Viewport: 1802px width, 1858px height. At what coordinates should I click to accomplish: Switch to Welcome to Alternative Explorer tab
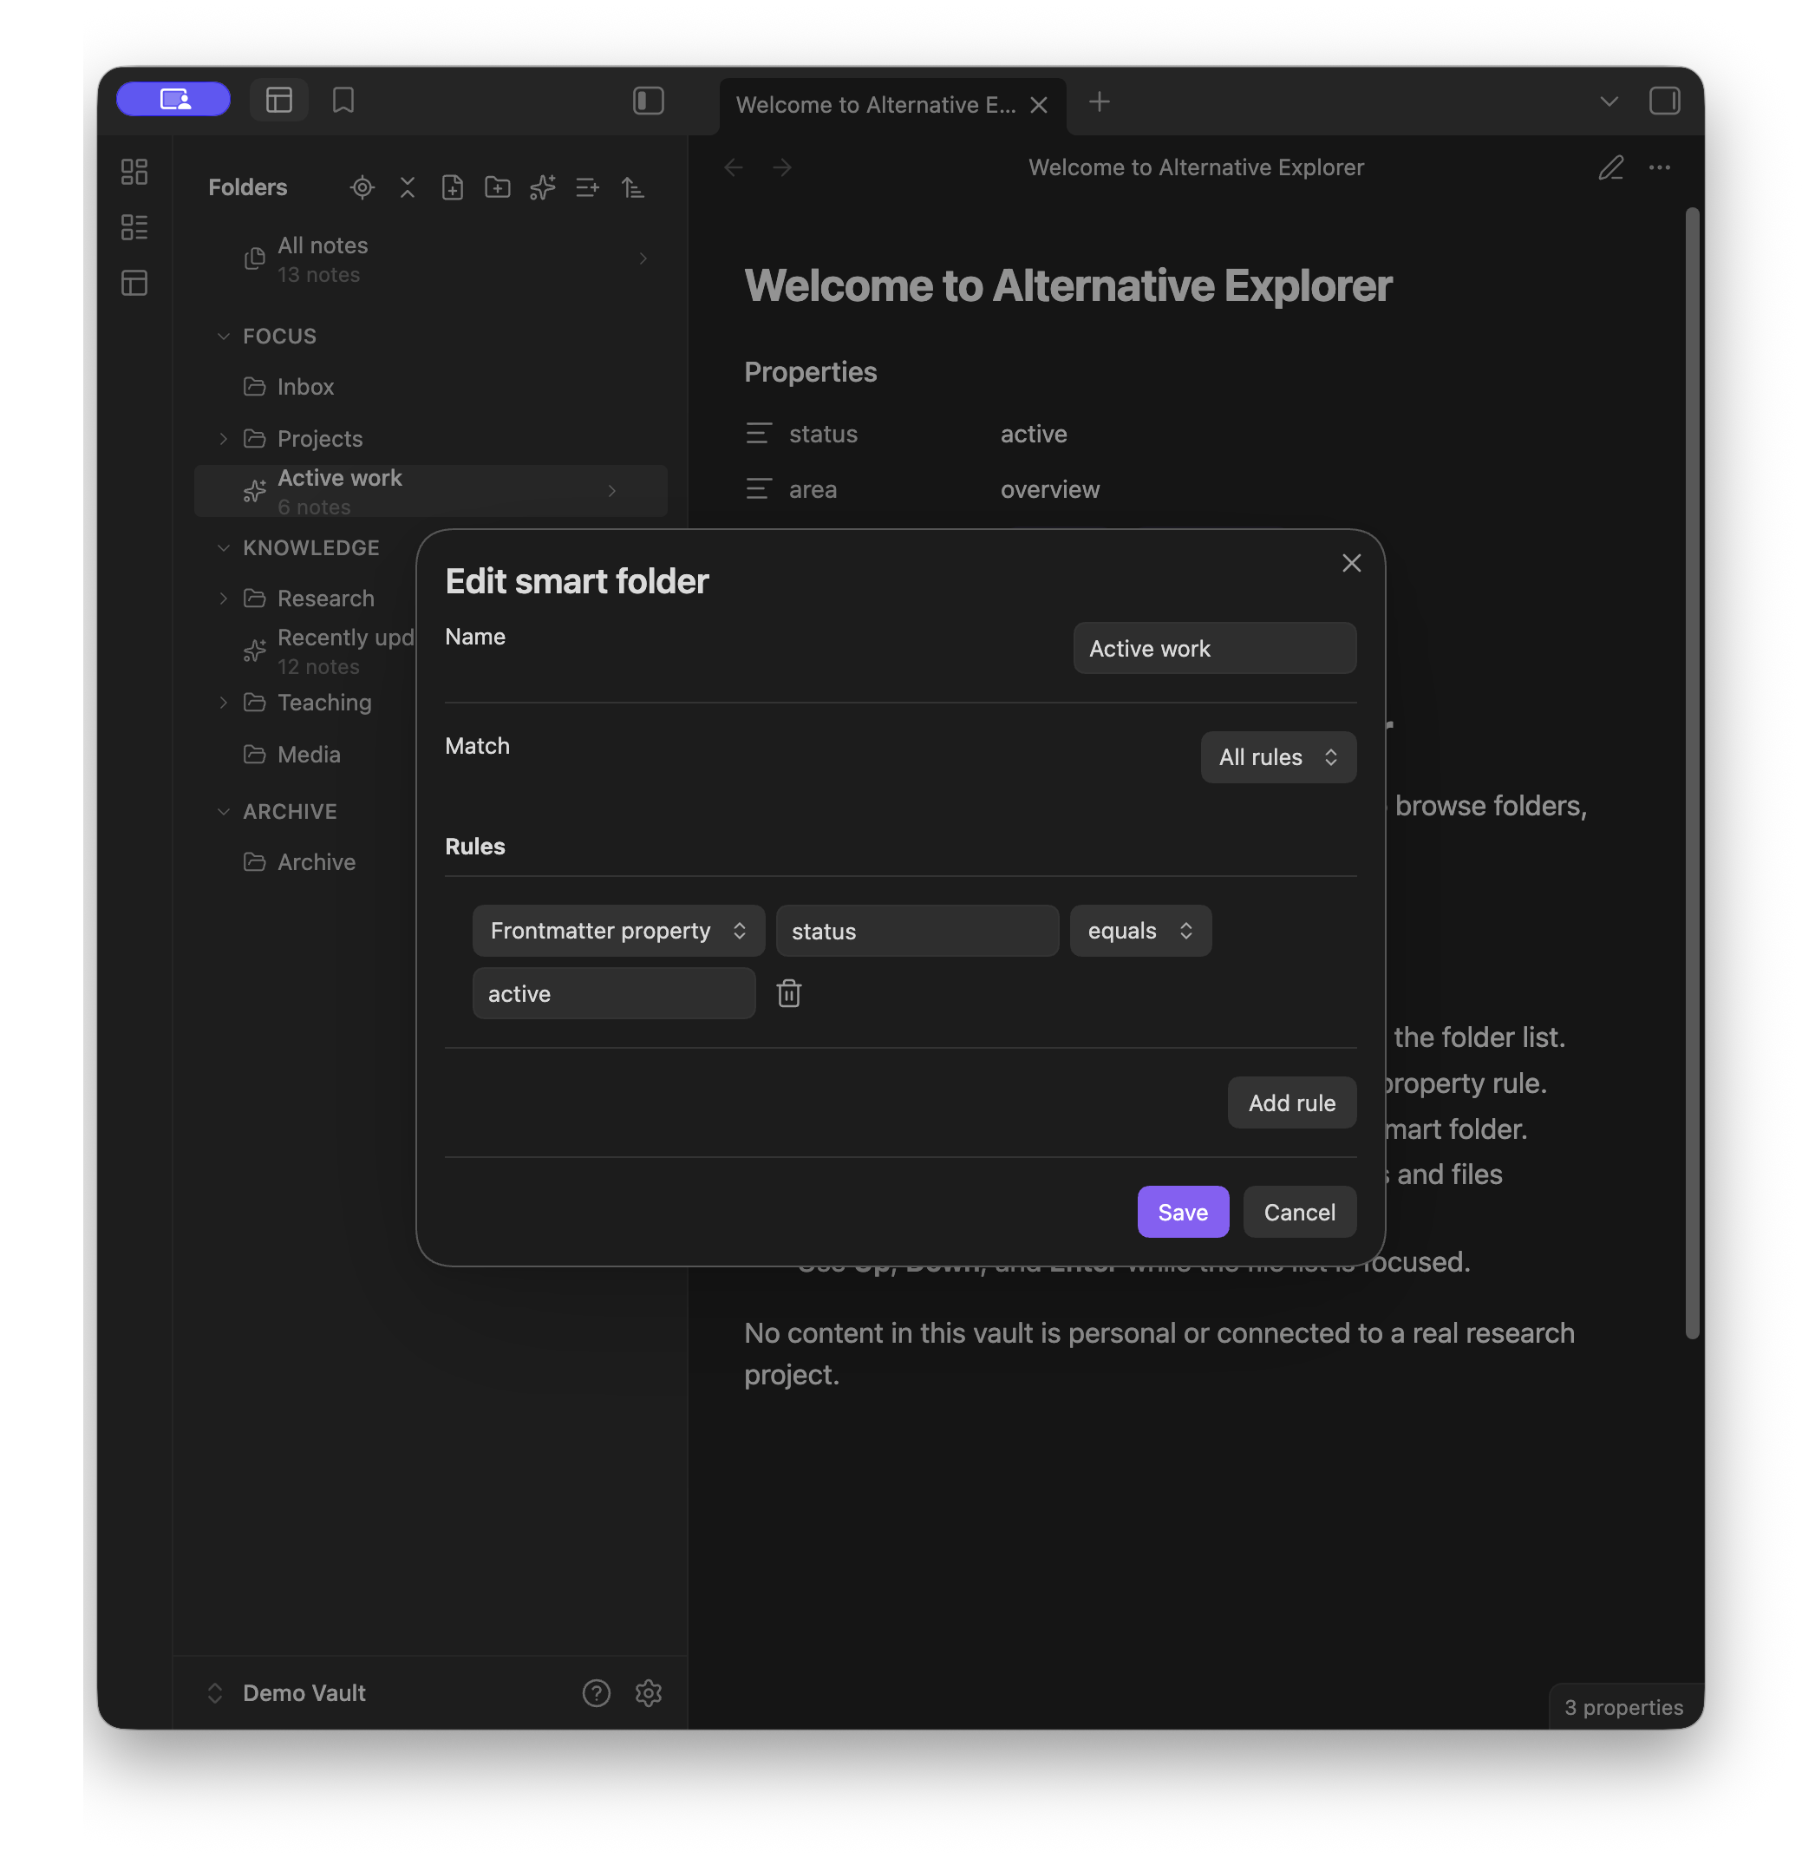pos(876,105)
